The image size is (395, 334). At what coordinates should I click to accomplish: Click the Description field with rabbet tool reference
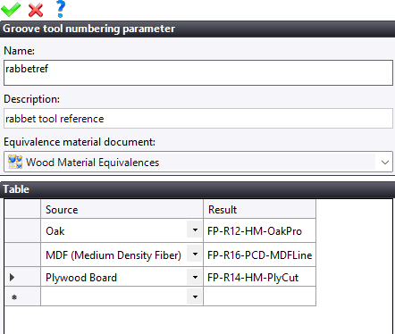198,119
